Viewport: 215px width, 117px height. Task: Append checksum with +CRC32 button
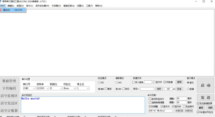(189, 111)
